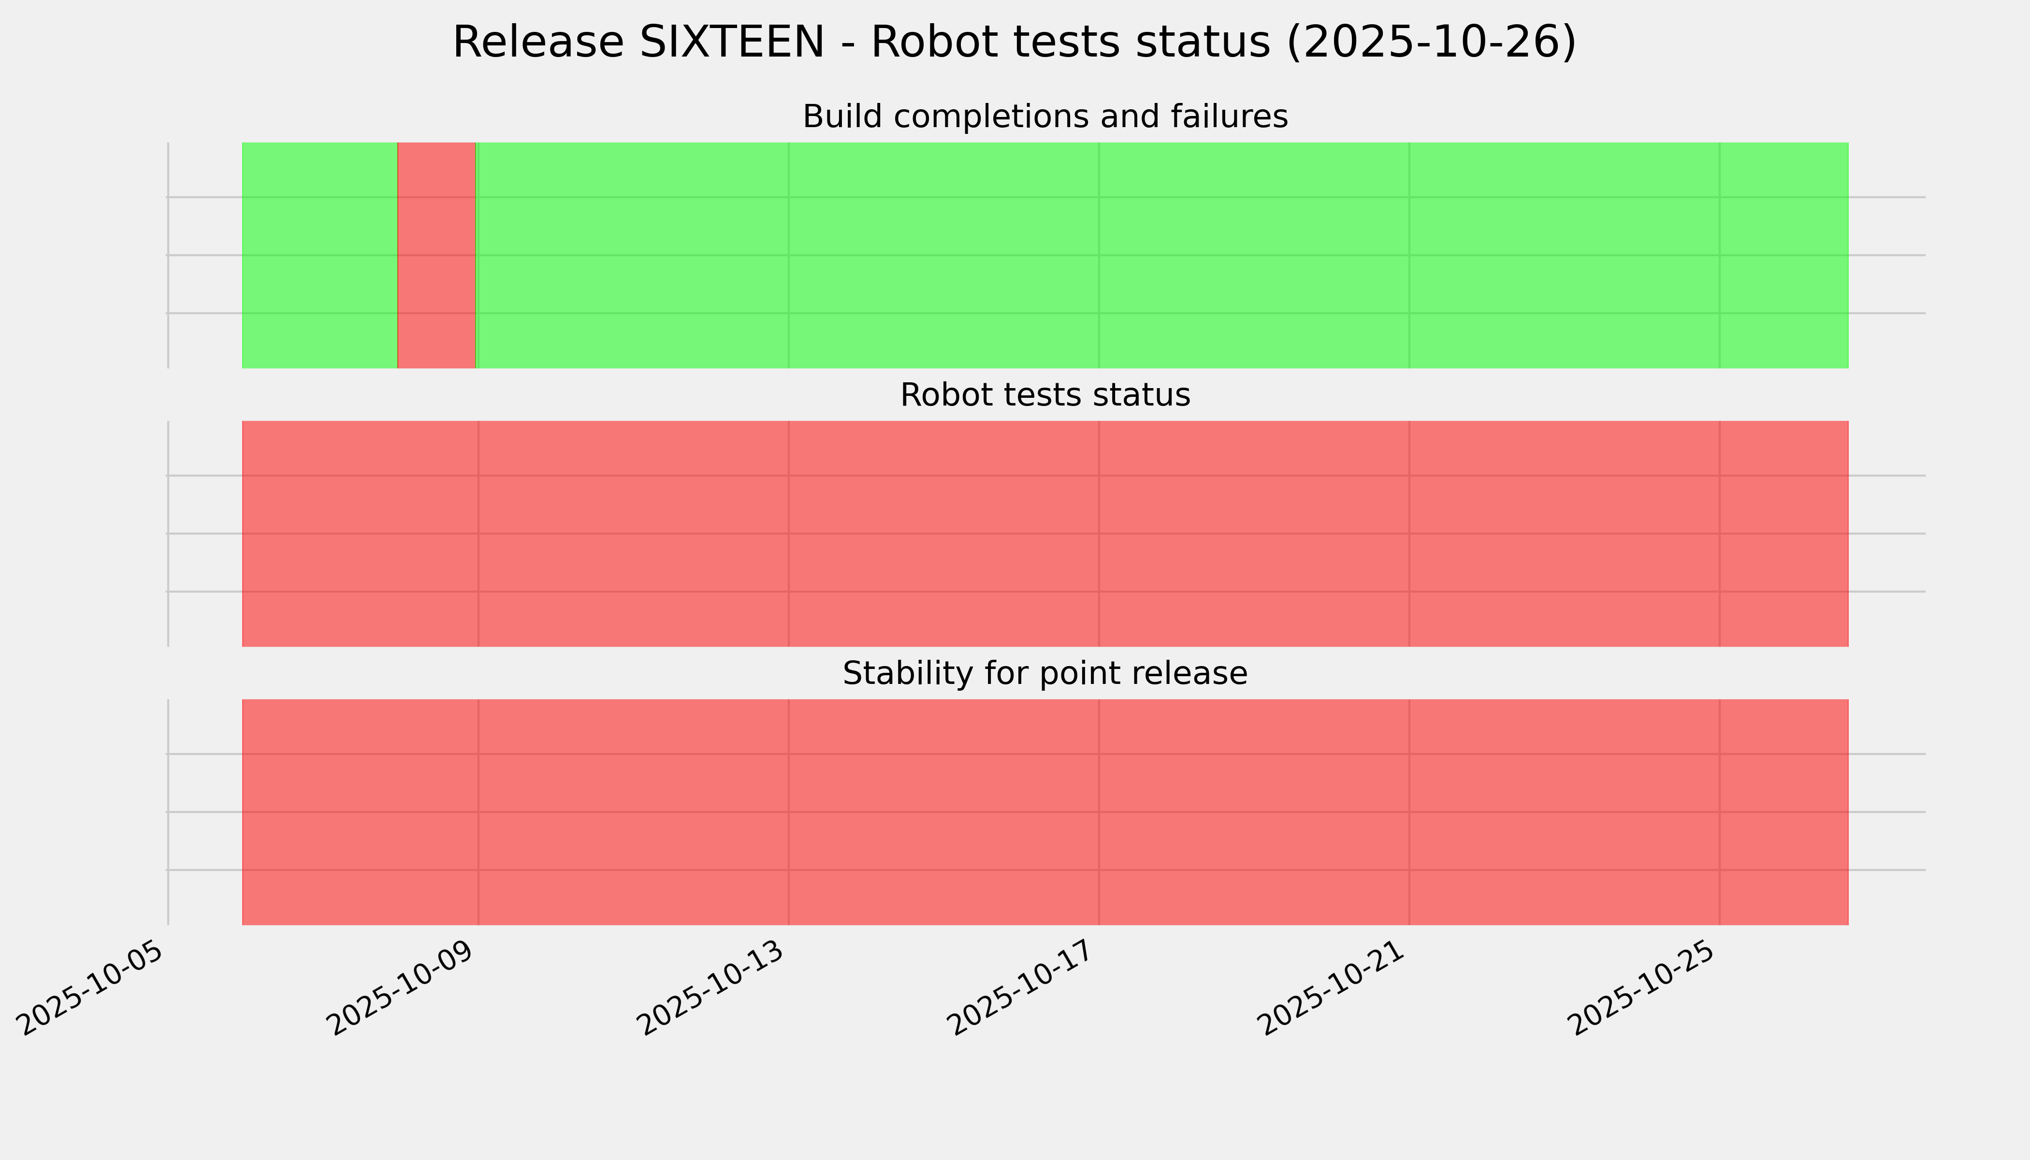
Task: Click the red failure band in Build completions
Action: click(436, 255)
